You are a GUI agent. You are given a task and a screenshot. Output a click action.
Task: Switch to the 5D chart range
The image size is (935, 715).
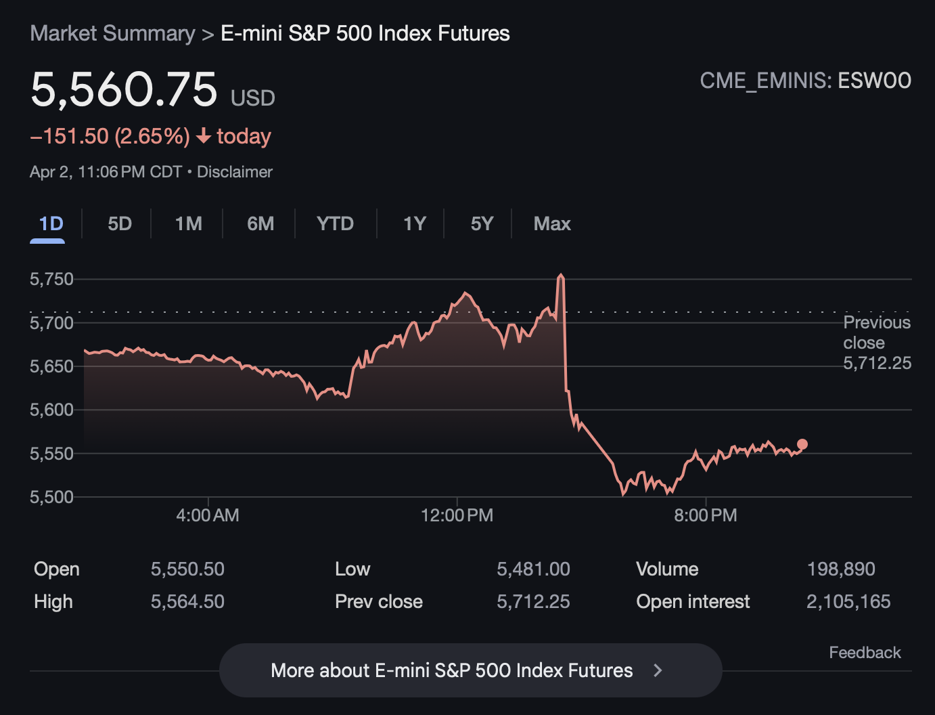point(120,223)
